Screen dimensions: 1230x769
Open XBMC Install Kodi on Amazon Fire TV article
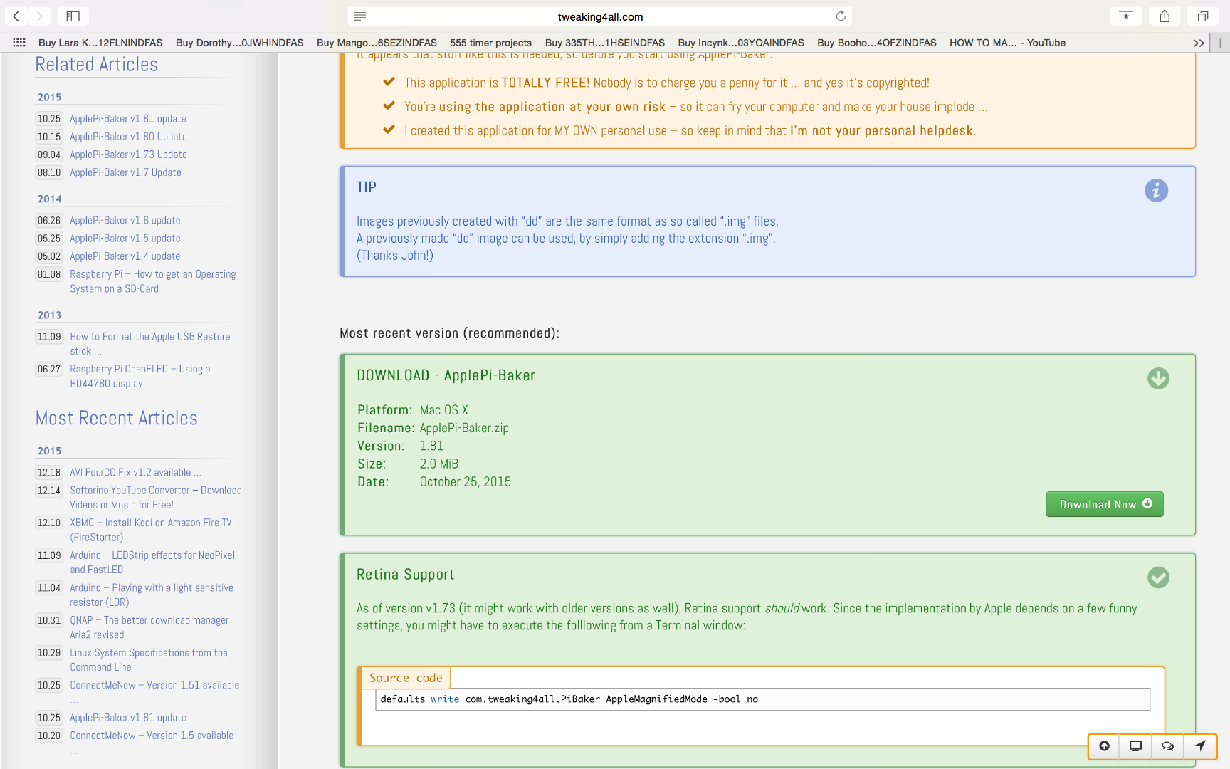click(x=151, y=530)
